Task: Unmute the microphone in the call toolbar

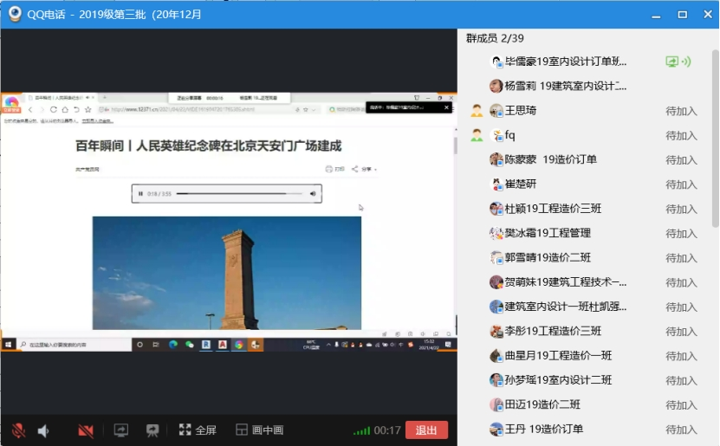Action: (18, 430)
